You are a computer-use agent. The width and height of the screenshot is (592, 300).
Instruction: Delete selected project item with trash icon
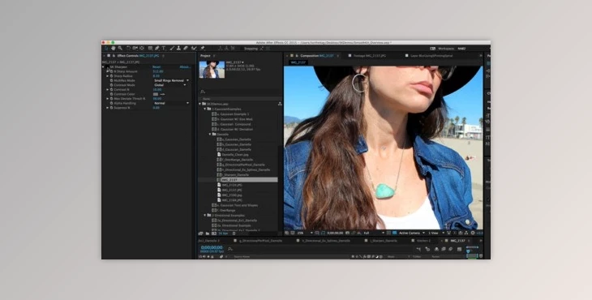(234, 234)
